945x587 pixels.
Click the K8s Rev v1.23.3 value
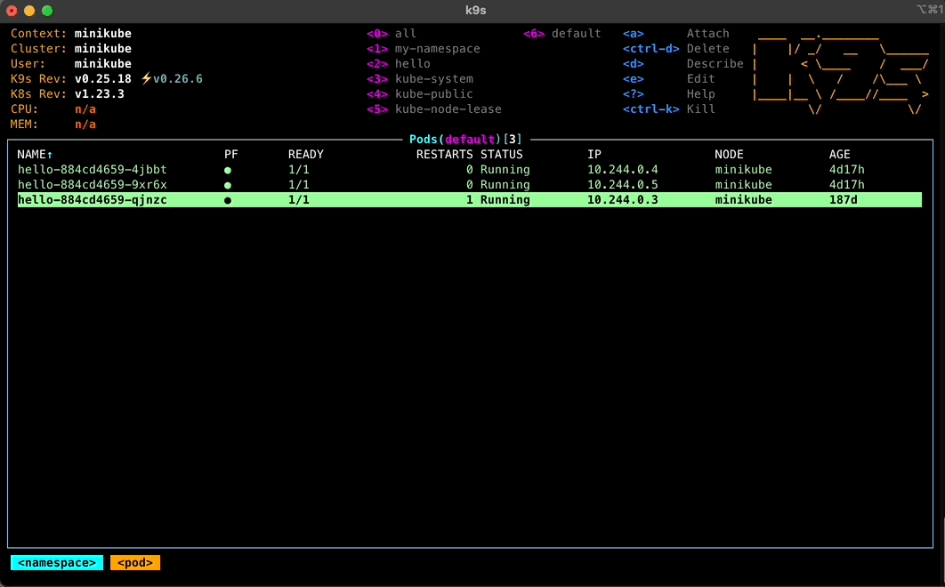(x=100, y=93)
